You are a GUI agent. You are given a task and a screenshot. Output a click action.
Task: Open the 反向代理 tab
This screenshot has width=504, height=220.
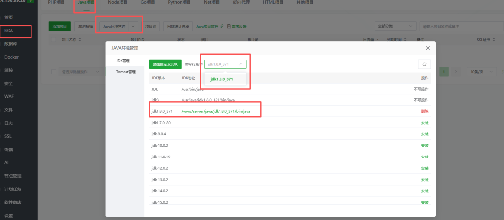pyautogui.click(x=241, y=2)
